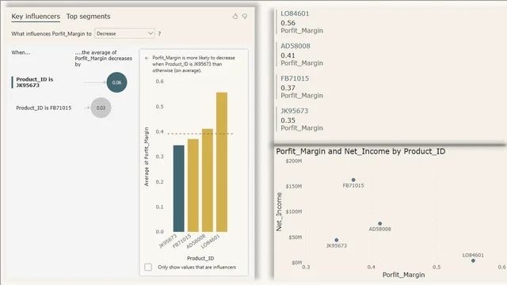Click the JK95673 scatter point
The image size is (507, 285).
click(337, 240)
